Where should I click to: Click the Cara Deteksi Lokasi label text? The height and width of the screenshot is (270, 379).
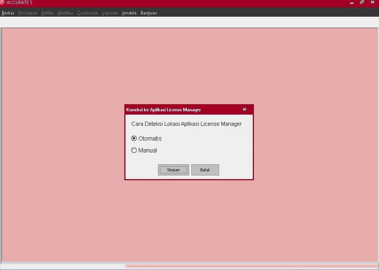coord(186,124)
